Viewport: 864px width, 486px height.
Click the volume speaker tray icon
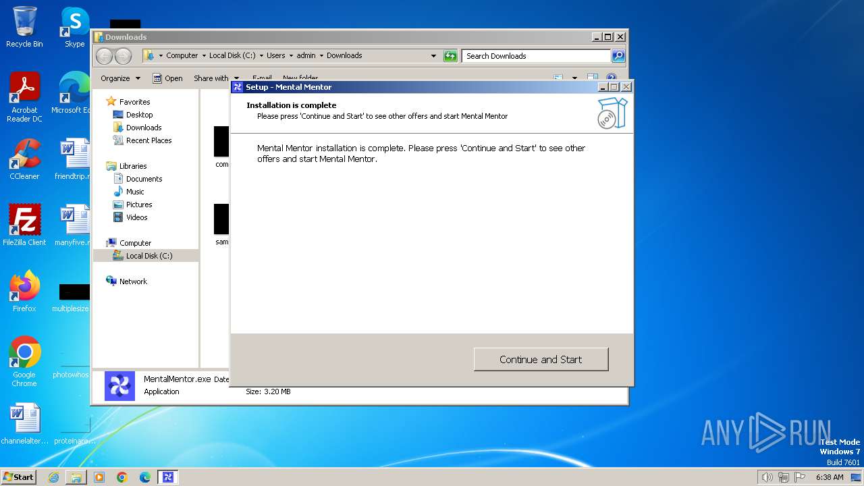(x=767, y=477)
